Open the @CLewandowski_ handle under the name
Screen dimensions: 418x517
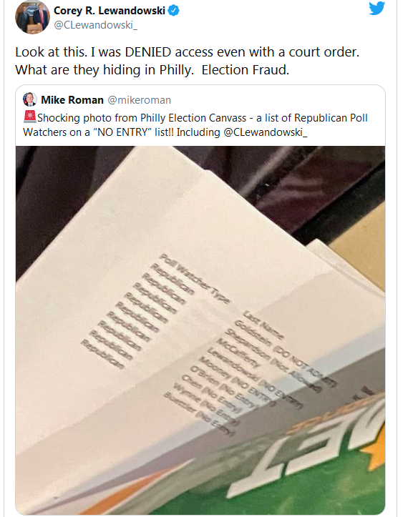pos(95,25)
